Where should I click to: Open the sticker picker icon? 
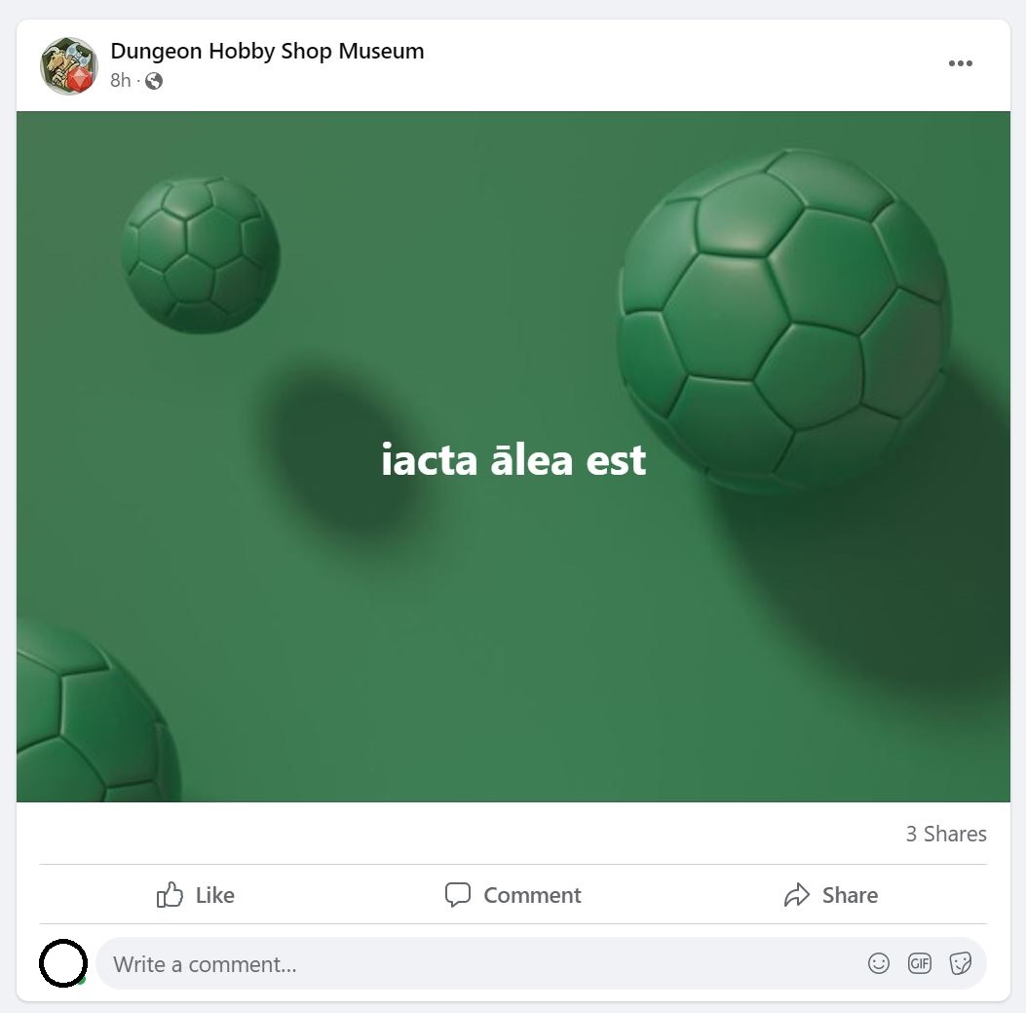pos(960,963)
